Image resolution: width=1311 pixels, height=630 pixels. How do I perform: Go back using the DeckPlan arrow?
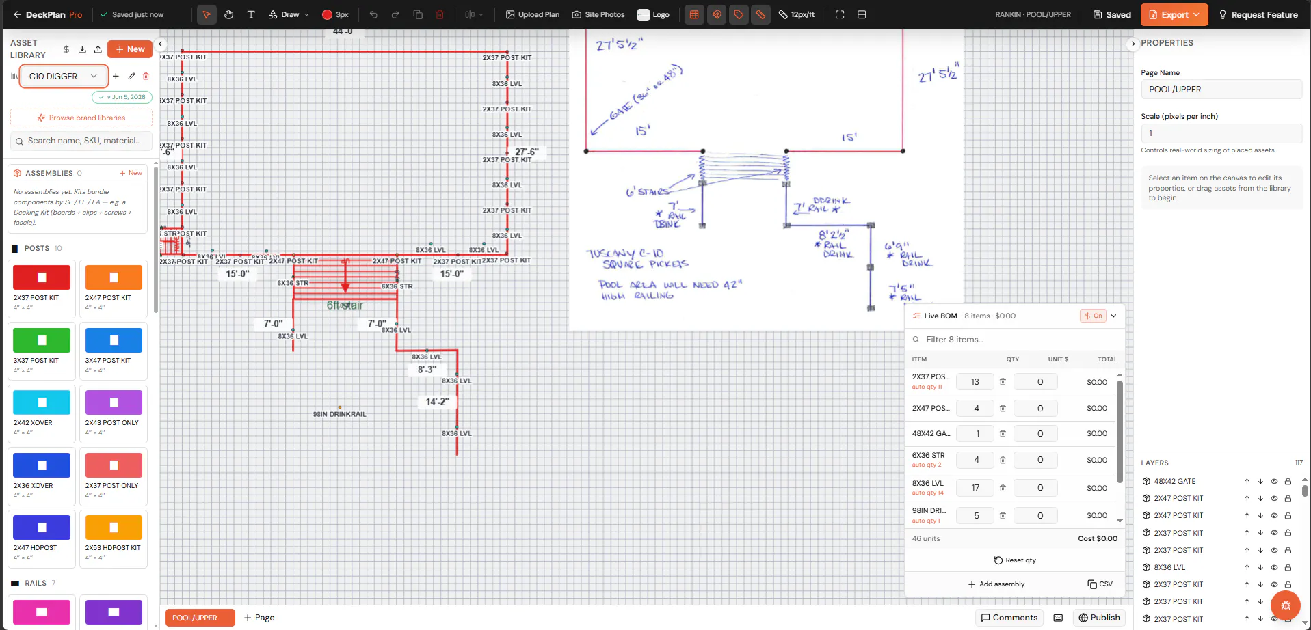tap(16, 14)
